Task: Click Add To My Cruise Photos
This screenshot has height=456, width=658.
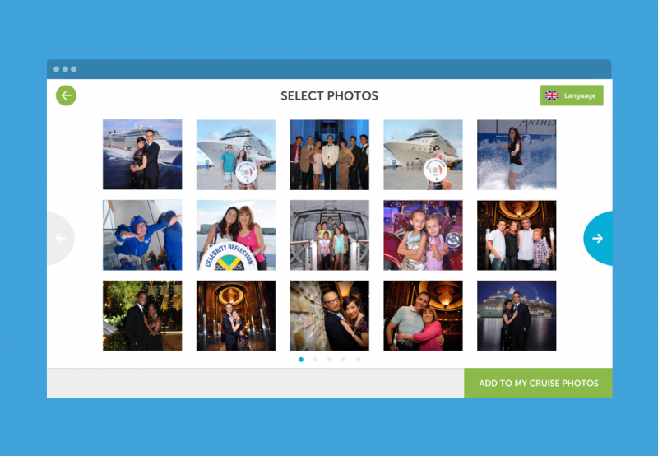Action: 538,383
